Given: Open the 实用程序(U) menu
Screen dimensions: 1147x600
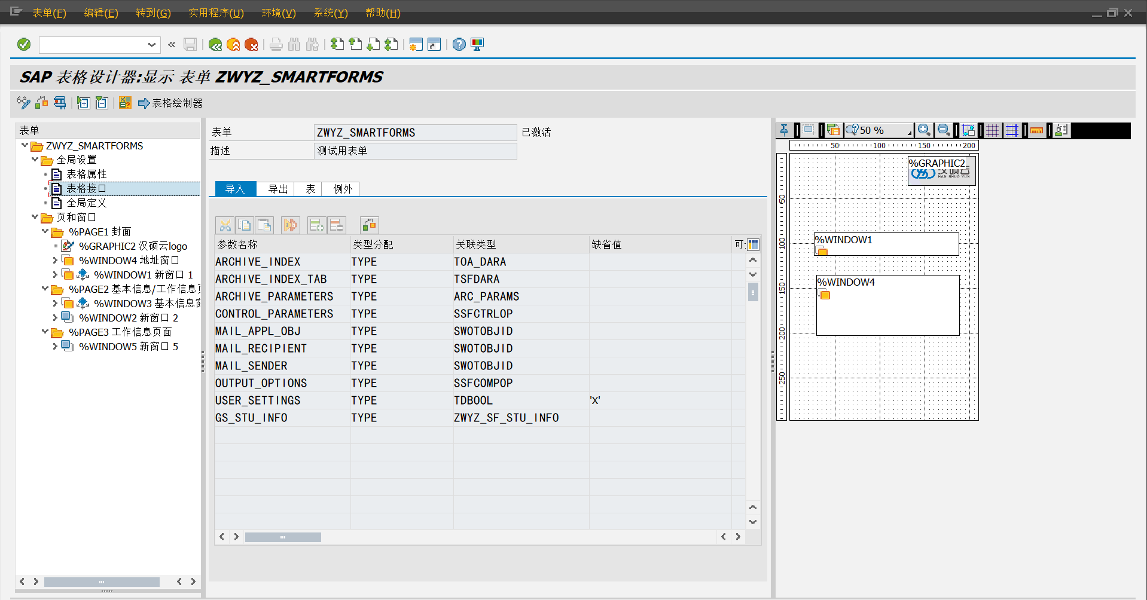Looking at the screenshot, I should 216,13.
